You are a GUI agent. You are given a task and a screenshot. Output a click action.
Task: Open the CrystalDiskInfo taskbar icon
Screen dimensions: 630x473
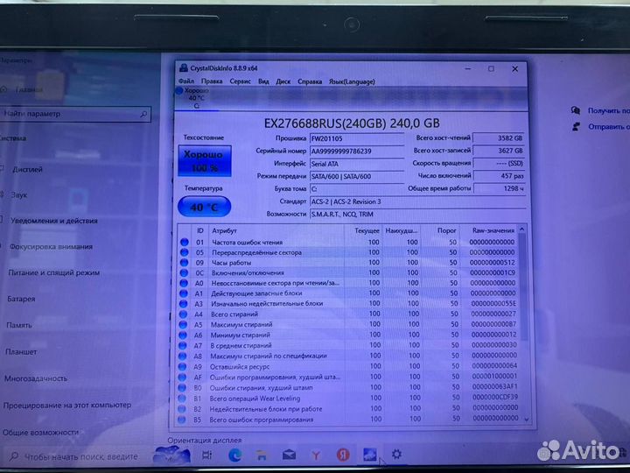[x=369, y=455]
